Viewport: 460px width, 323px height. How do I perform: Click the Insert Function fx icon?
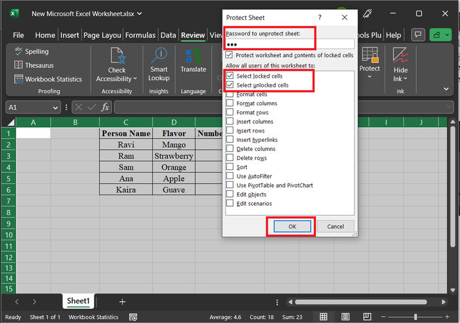coord(105,107)
